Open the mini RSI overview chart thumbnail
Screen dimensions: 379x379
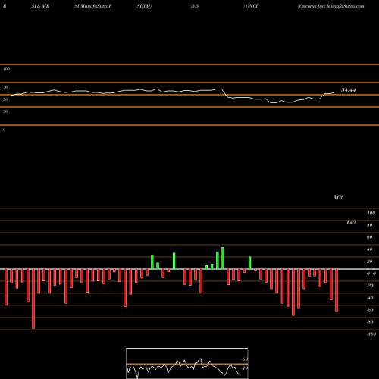pos(187,363)
